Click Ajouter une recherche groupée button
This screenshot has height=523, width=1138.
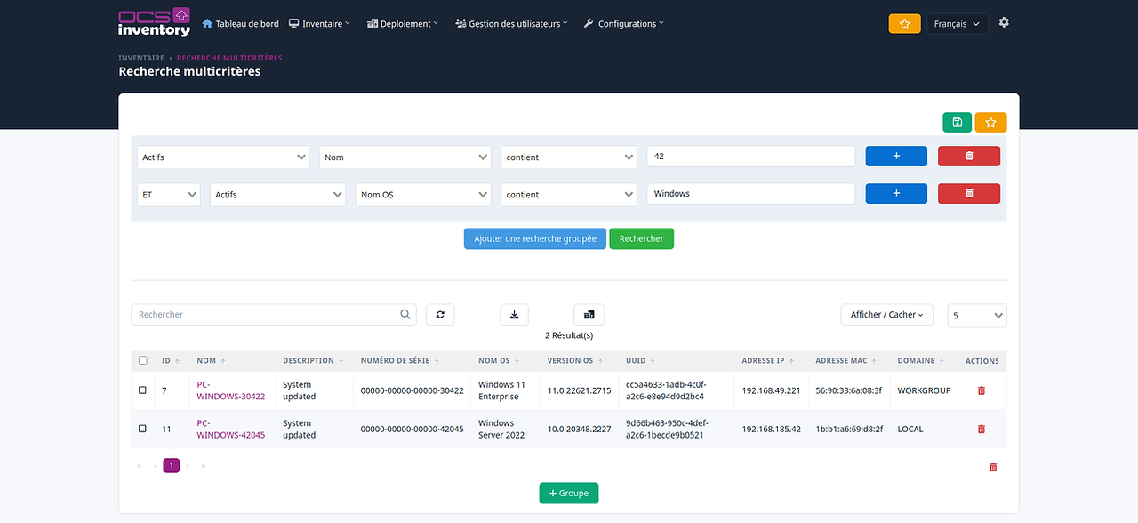[x=535, y=238]
